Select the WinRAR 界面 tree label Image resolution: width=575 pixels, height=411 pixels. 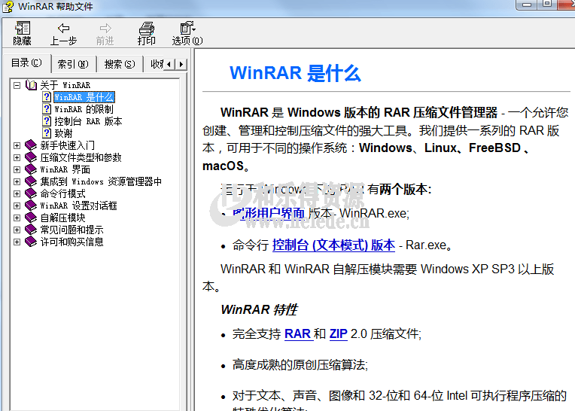point(65,169)
